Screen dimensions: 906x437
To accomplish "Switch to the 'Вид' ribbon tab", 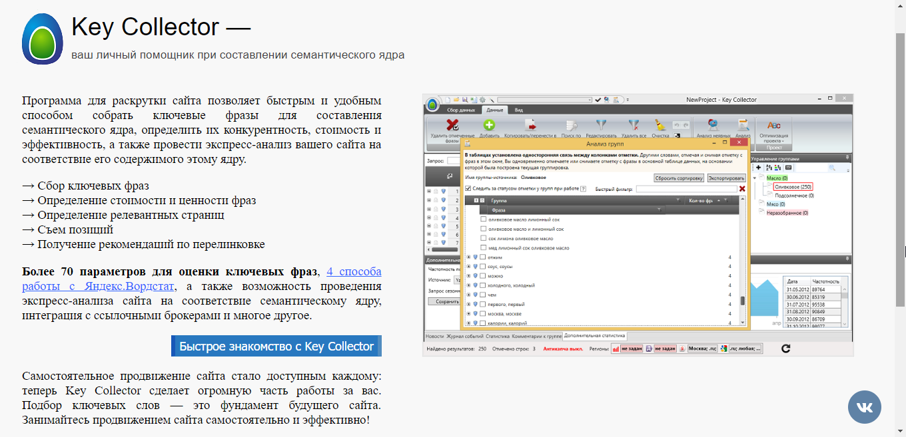I will [518, 109].
